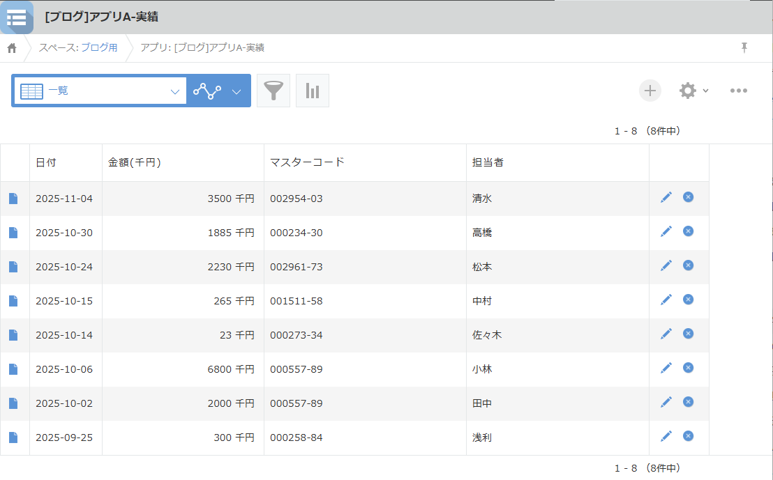The height and width of the screenshot is (480, 773).
Task: Add a new record with plus button
Action: [x=650, y=91]
